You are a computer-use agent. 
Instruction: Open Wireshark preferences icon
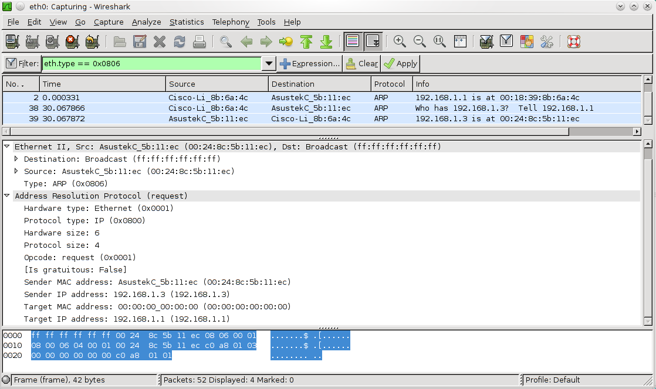[546, 42]
